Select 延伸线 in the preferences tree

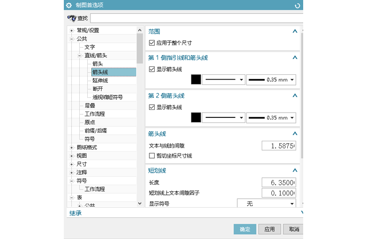coord(100,81)
